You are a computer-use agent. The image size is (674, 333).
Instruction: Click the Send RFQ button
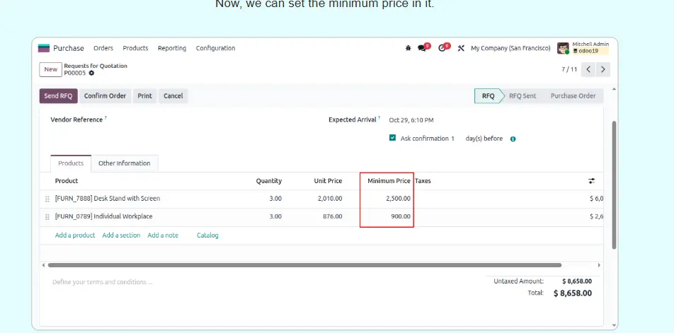click(x=58, y=96)
